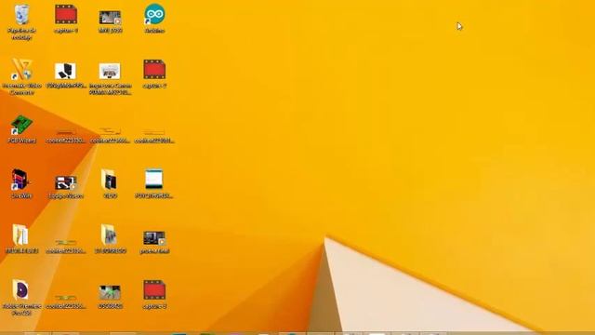Open the folder with a photo preview
Image resolution: width=595 pixels, height=335 pixels.
pyautogui.click(x=109, y=234)
